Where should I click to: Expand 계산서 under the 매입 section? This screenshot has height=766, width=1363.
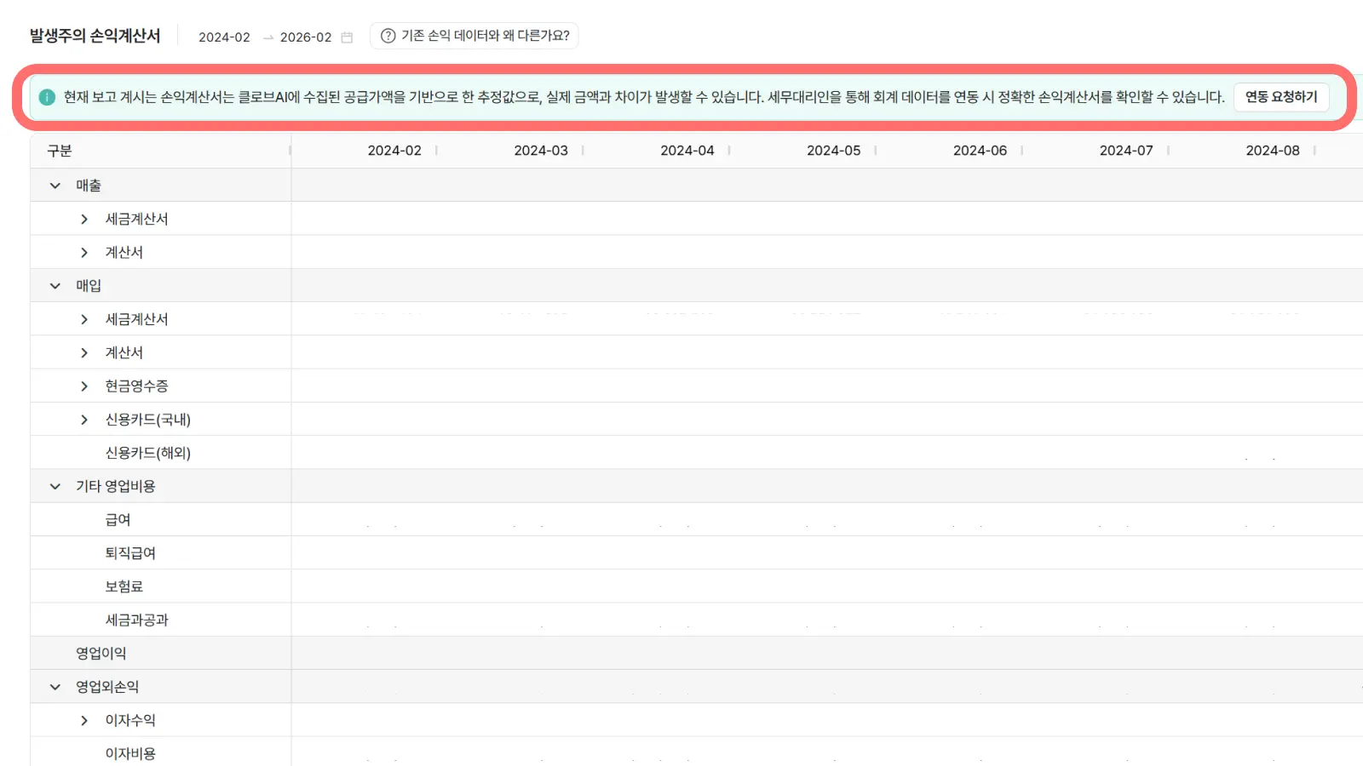click(84, 353)
